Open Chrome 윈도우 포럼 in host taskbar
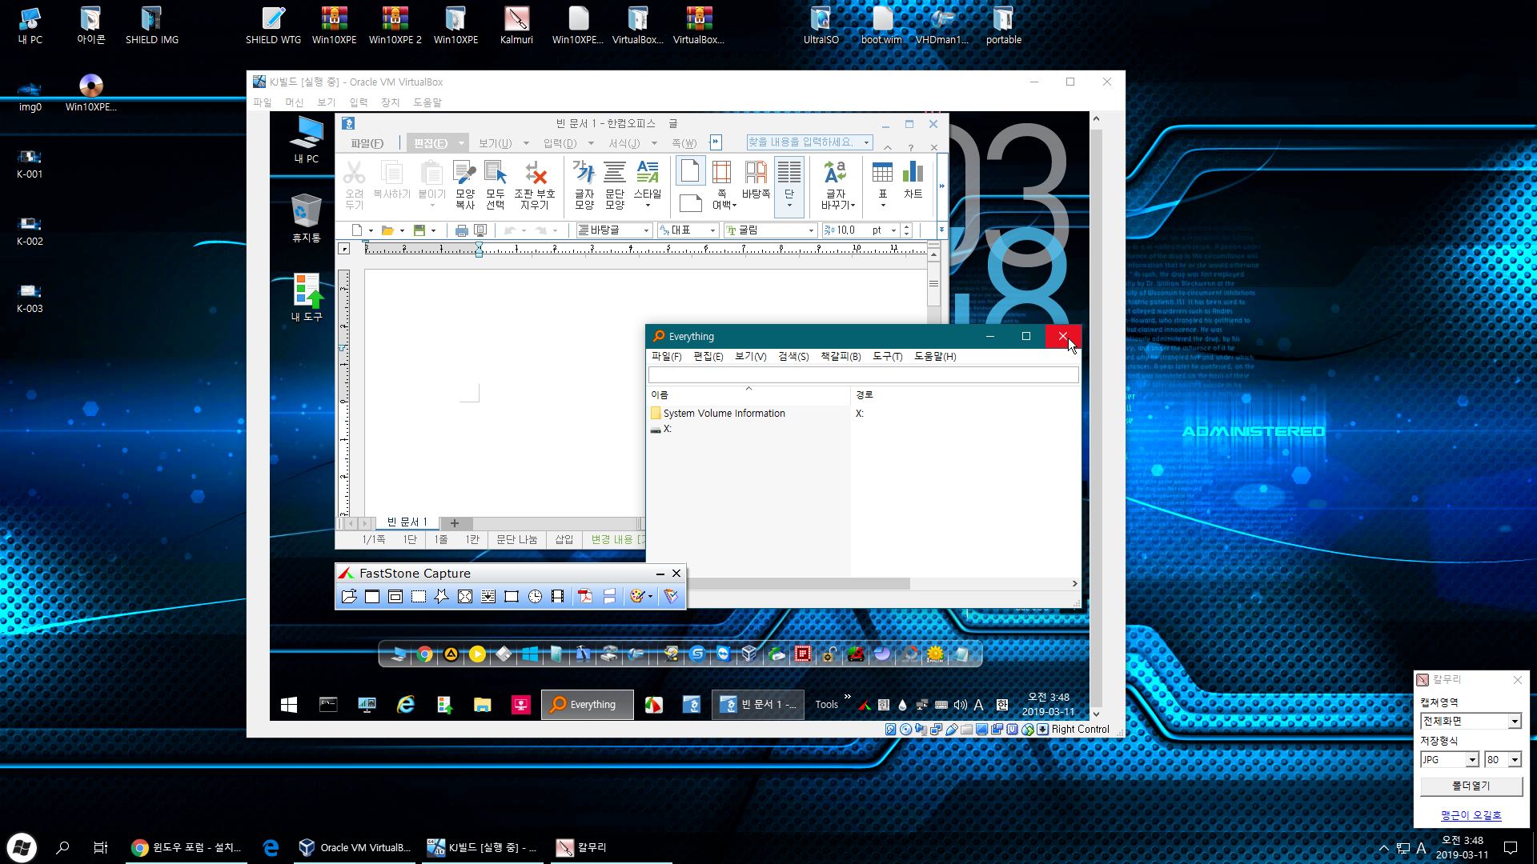The image size is (1537, 864). click(x=187, y=848)
